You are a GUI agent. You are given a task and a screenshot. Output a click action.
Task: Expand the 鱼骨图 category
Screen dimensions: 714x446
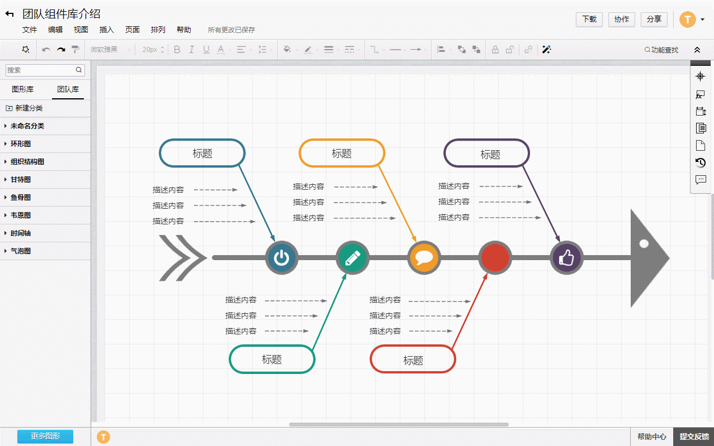[45, 198]
